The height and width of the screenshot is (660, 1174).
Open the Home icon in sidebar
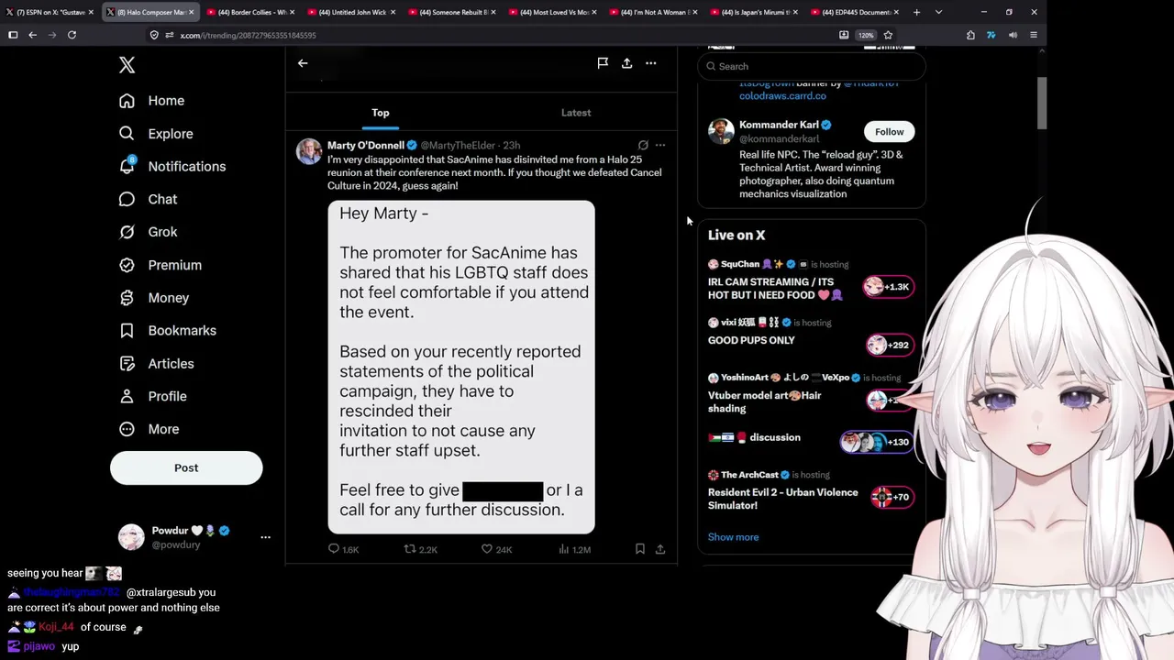point(127,101)
